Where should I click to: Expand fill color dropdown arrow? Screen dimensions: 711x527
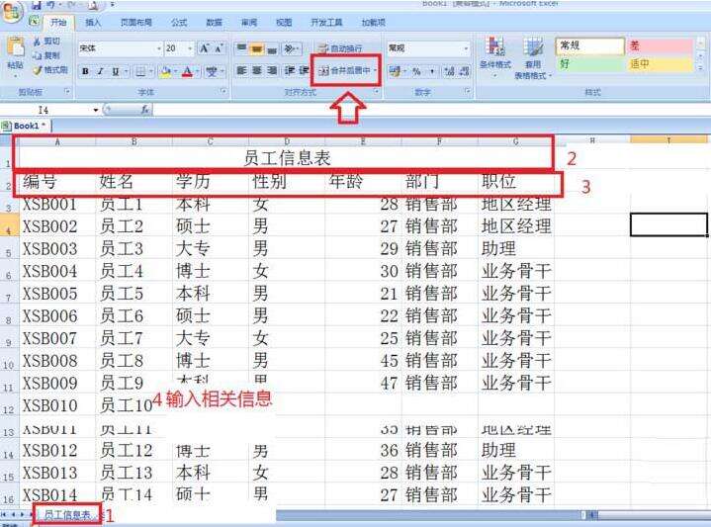(176, 71)
